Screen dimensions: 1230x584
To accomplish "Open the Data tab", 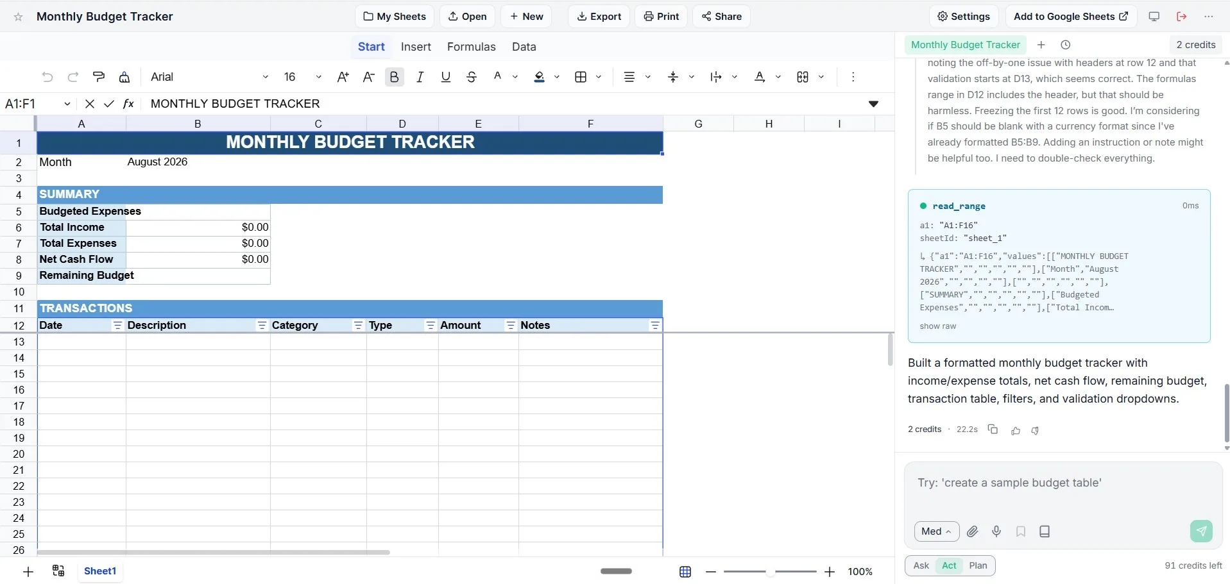I will point(524,47).
